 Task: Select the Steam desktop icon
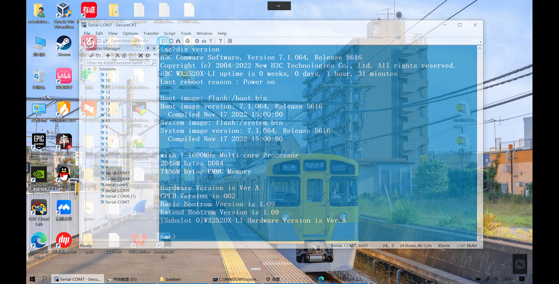click(64, 46)
